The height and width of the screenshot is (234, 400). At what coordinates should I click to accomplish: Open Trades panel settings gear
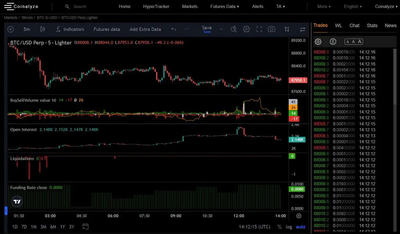click(318, 42)
